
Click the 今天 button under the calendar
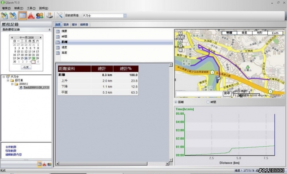(26, 67)
